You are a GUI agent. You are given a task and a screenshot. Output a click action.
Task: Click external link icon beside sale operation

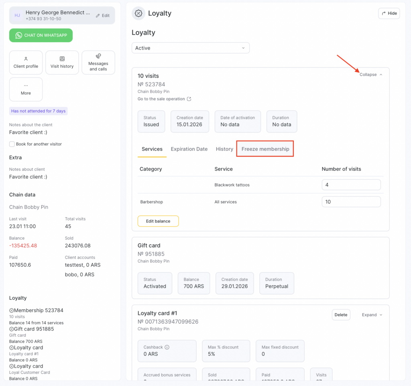click(x=189, y=99)
